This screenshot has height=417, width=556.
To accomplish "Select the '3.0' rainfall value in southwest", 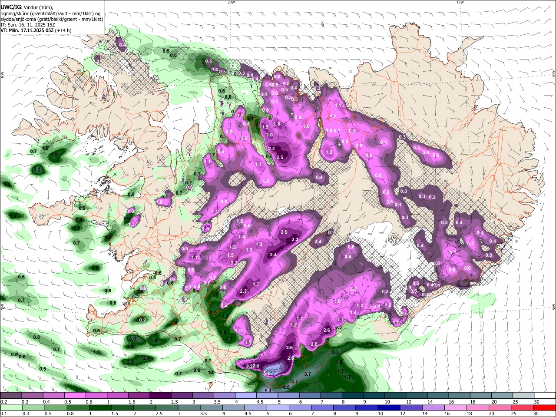I will [133, 339].
